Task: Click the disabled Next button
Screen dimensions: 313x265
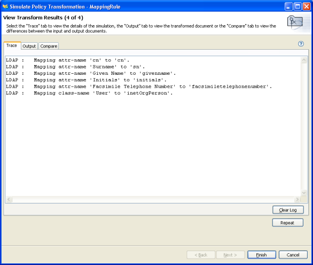Action: pyautogui.click(x=230, y=255)
